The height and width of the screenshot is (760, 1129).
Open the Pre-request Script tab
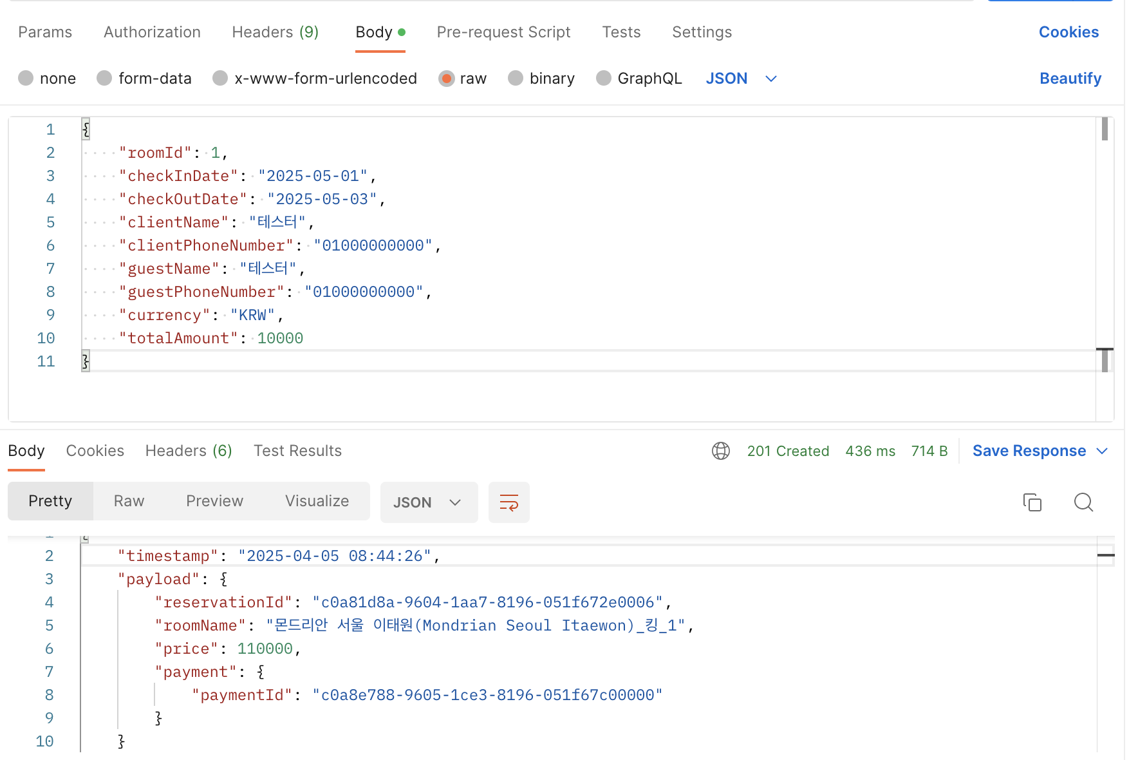pyautogui.click(x=503, y=32)
